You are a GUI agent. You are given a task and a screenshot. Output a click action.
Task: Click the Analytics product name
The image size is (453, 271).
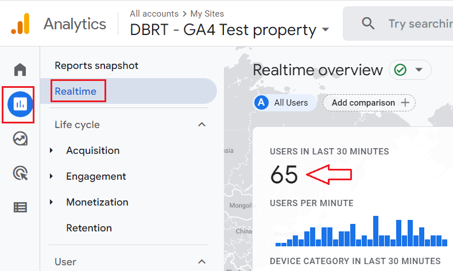tap(75, 24)
